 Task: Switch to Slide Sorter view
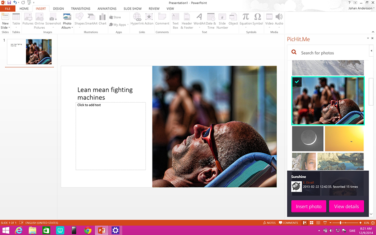pyautogui.click(x=312, y=223)
